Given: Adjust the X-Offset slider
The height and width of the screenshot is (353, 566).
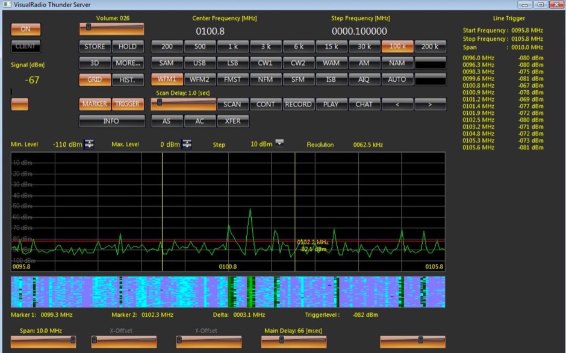Looking at the screenshot, I should coord(124,342).
